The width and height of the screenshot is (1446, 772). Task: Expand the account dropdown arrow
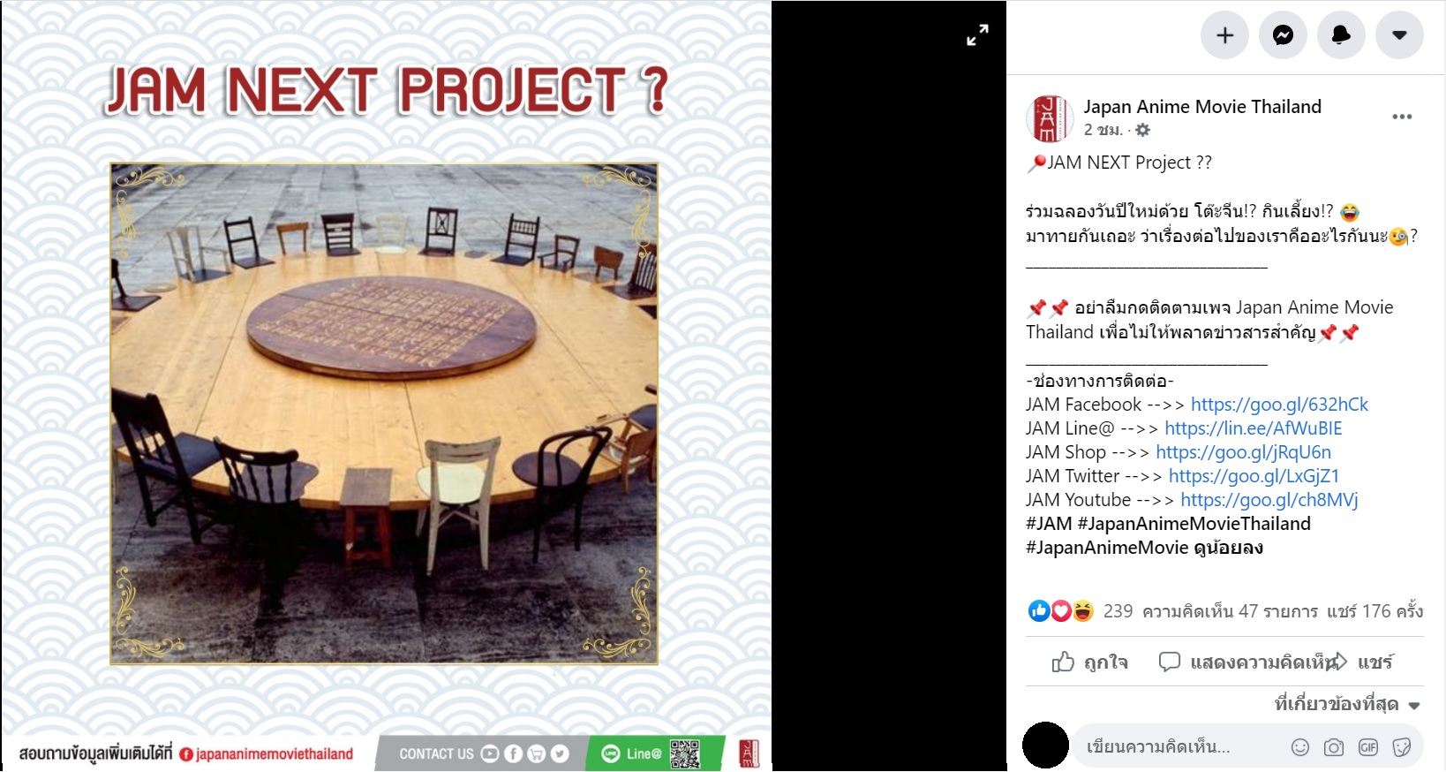tap(1399, 35)
